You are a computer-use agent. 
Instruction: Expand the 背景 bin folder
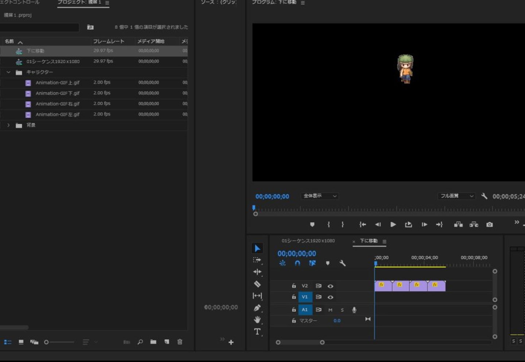point(8,125)
